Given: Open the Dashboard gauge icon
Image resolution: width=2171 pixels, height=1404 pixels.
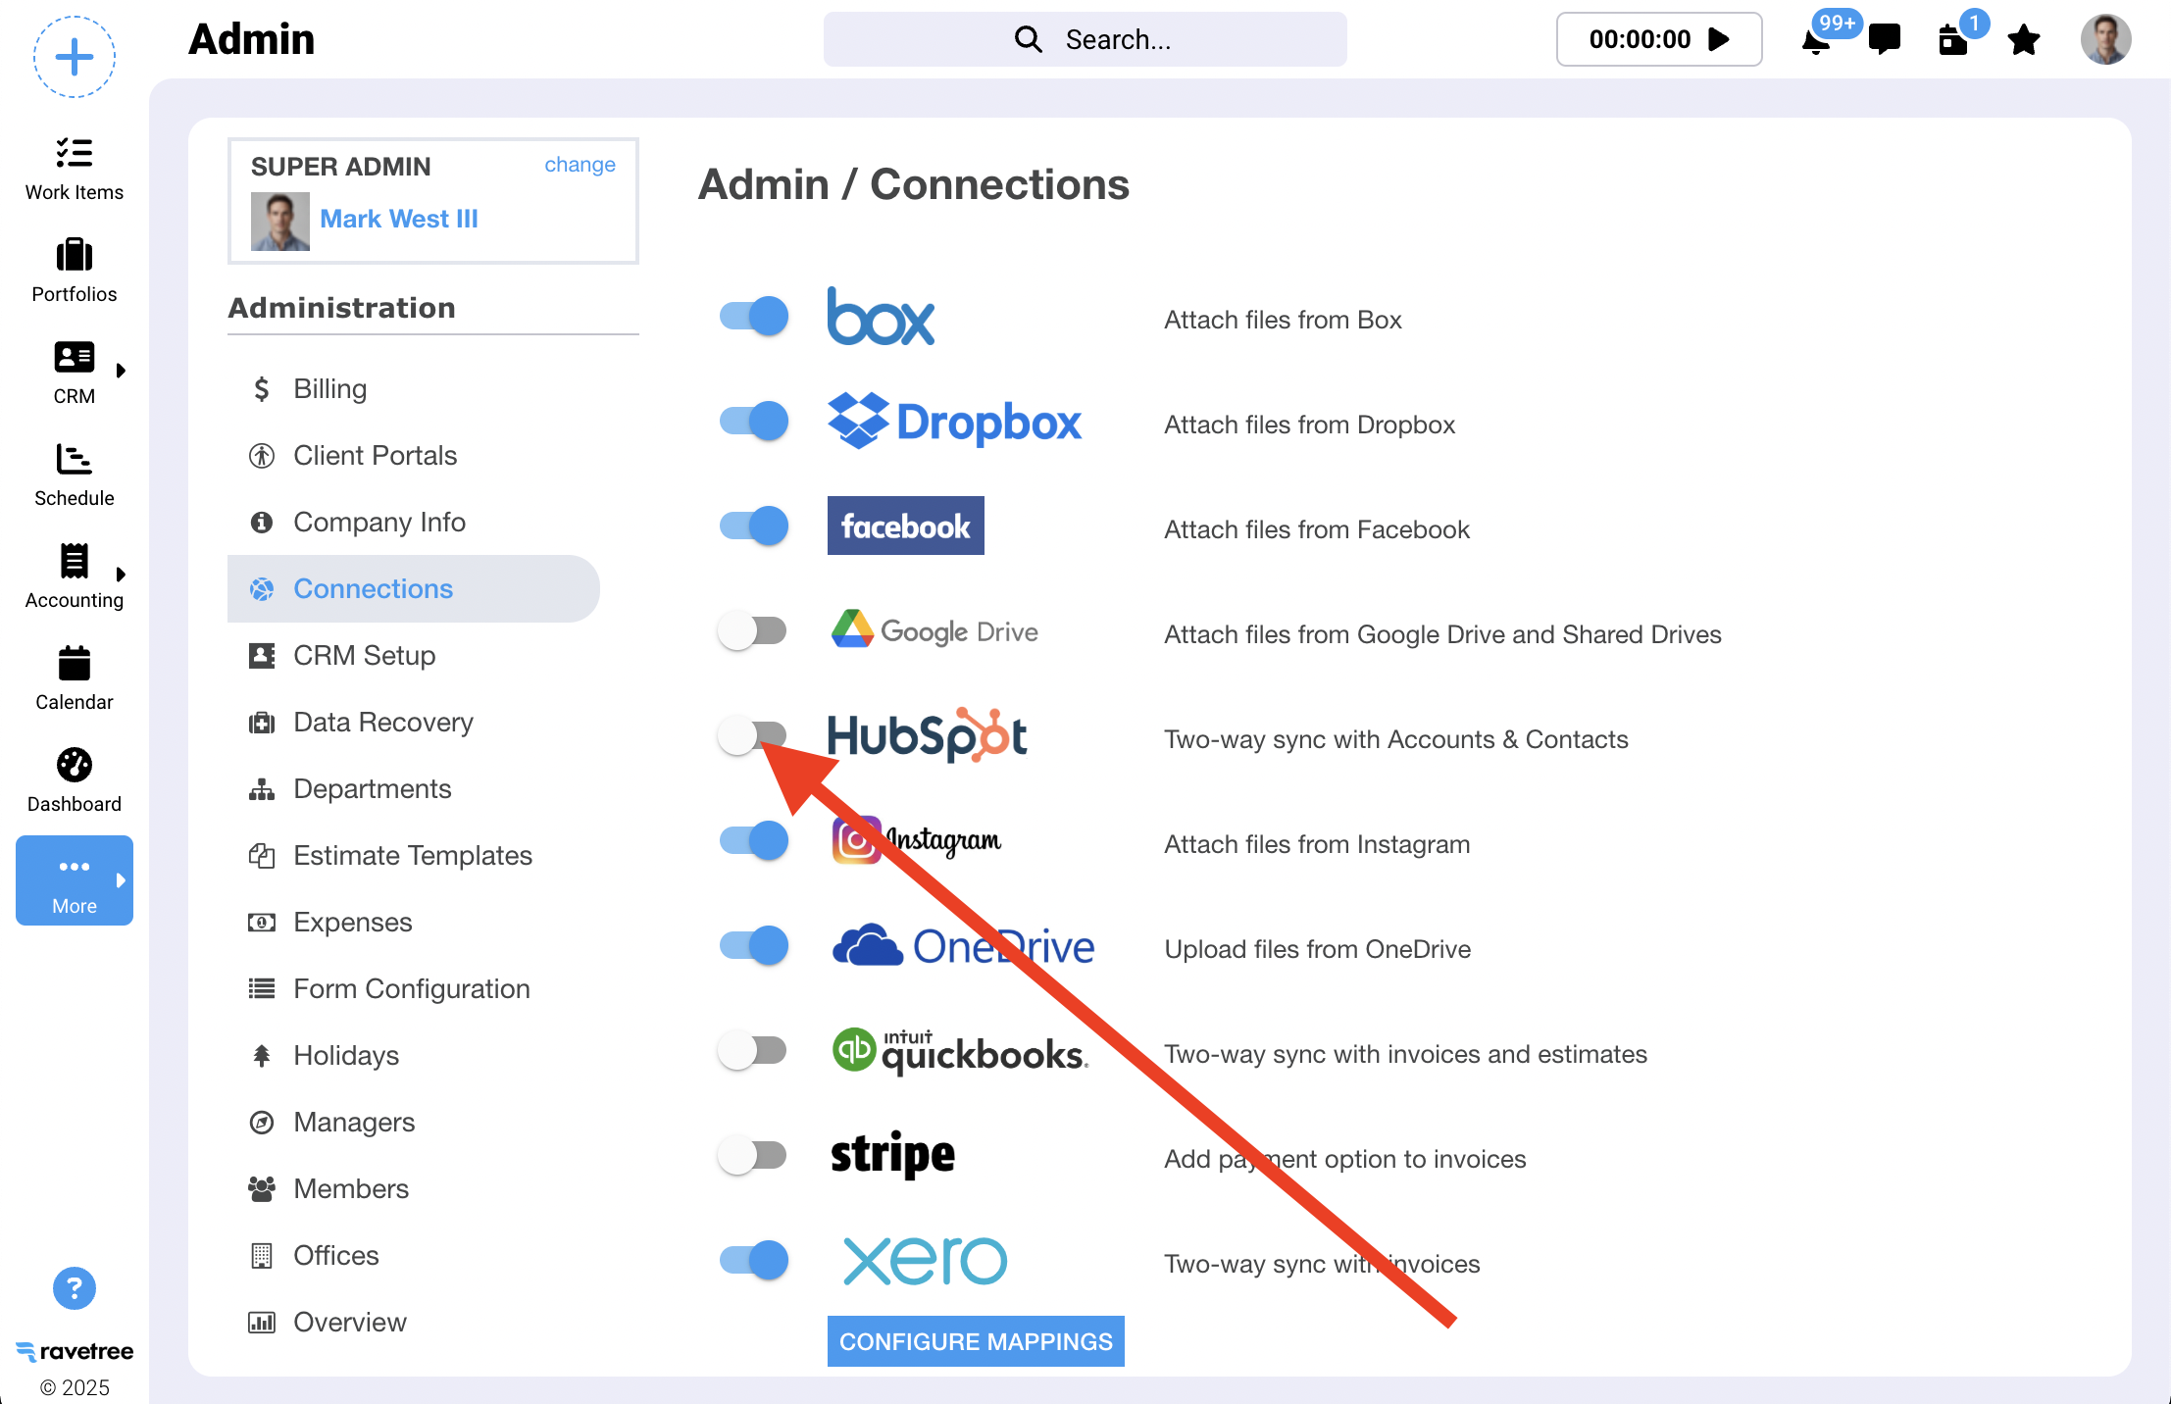Looking at the screenshot, I should [75, 765].
